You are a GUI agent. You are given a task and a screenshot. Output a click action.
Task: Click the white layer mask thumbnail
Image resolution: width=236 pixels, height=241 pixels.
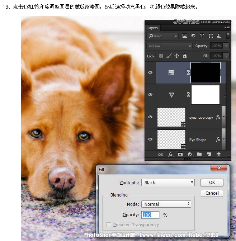(x=206, y=95)
